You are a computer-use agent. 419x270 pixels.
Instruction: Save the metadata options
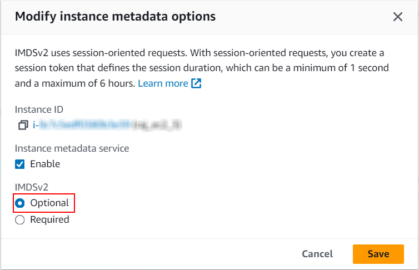[378, 254]
